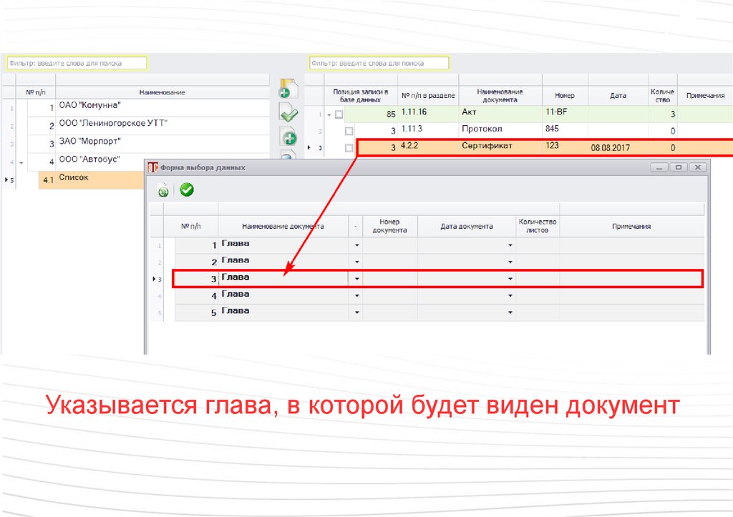Screen dimensions: 733x517
Task: Click the 'Дата' column header in documents table
Action: click(x=618, y=95)
